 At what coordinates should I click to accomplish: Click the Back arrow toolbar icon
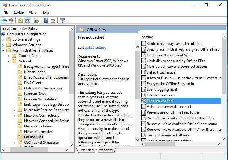[x=4, y=20]
